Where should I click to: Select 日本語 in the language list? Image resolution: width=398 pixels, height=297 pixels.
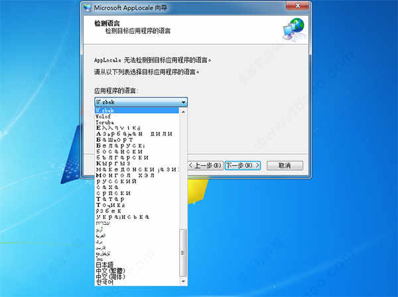(x=137, y=265)
